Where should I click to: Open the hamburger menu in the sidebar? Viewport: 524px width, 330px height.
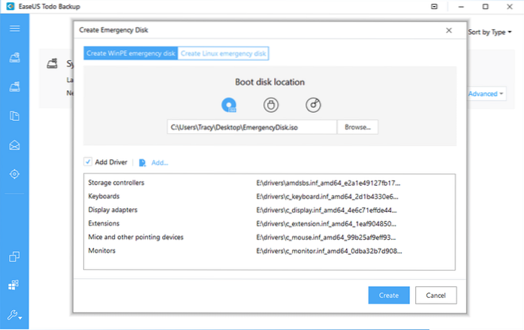[14, 29]
